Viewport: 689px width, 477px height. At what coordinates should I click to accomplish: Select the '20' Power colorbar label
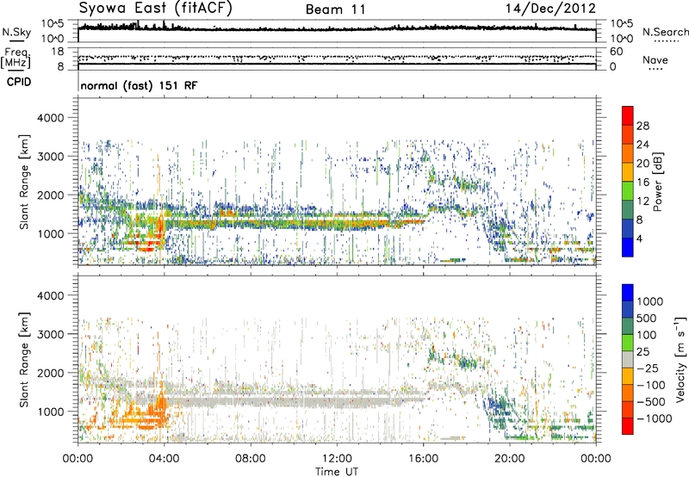coord(642,164)
